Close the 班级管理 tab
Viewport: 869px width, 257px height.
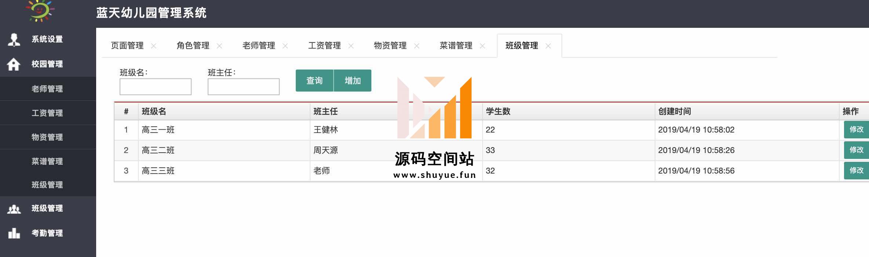tap(548, 46)
